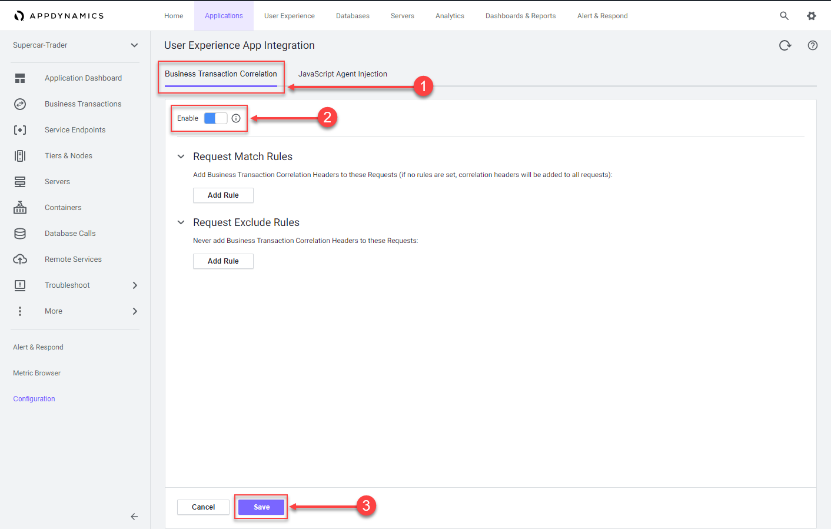Image resolution: width=831 pixels, height=529 pixels.
Task: Click the Save button
Action: pyautogui.click(x=261, y=507)
